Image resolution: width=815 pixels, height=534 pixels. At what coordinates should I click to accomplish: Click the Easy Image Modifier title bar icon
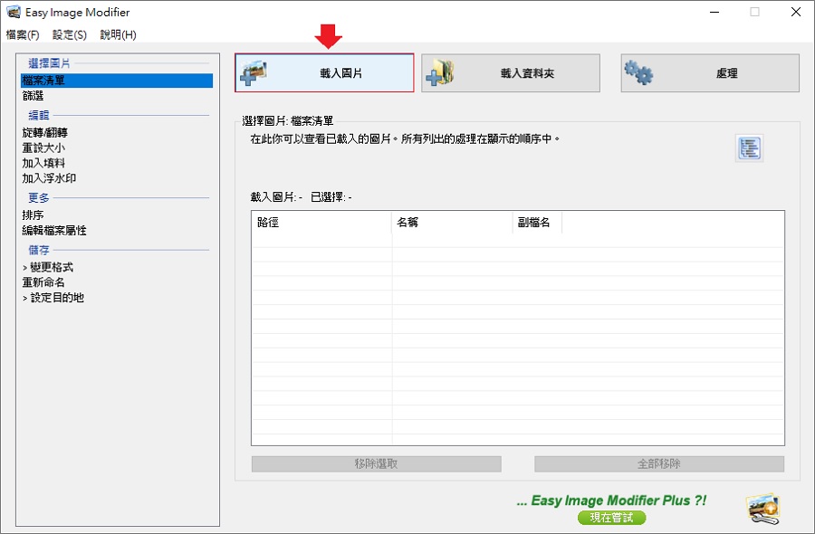coord(13,12)
